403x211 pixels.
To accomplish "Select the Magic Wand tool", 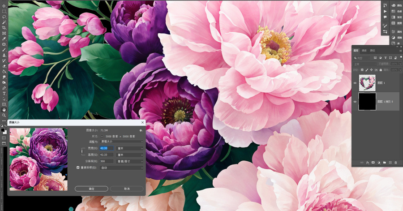I will tap(4, 22).
